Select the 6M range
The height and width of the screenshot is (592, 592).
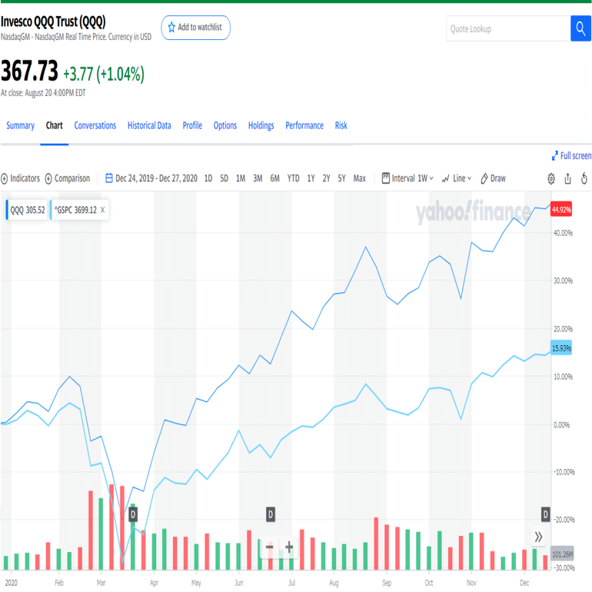click(x=275, y=178)
